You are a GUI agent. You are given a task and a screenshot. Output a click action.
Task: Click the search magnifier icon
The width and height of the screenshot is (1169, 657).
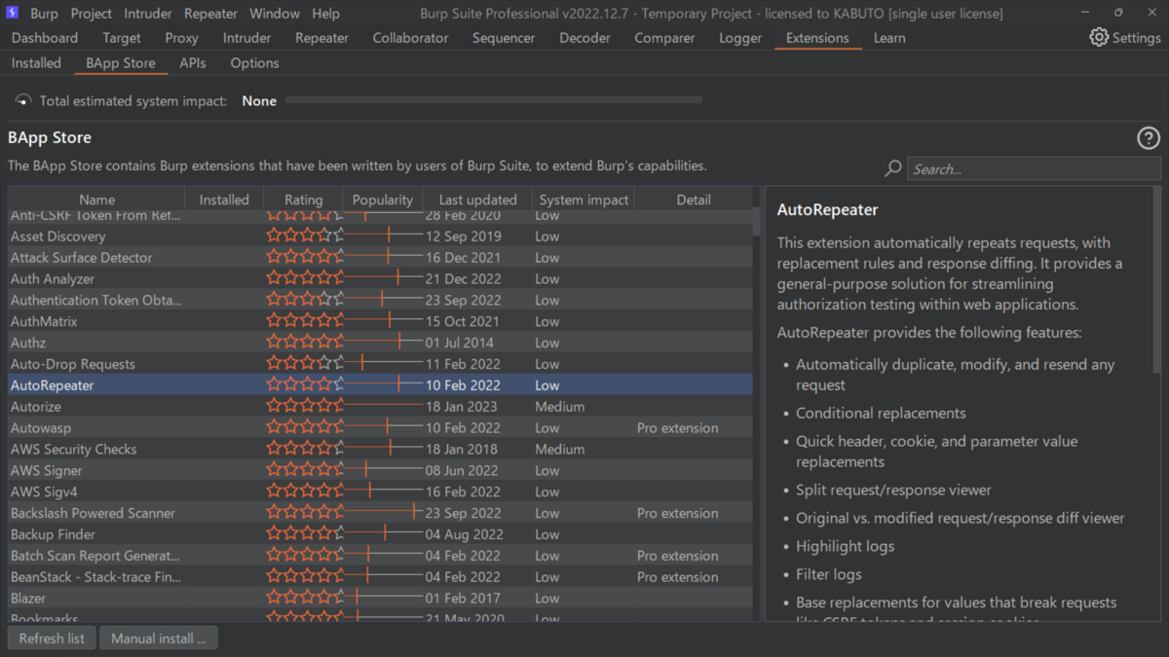(892, 168)
